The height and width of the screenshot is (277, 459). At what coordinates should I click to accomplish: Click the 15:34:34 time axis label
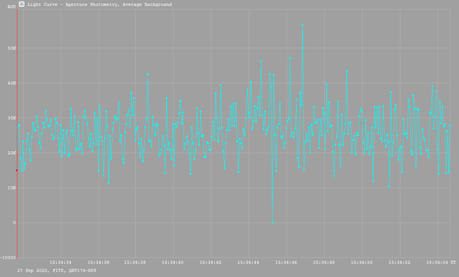[x=61, y=262]
